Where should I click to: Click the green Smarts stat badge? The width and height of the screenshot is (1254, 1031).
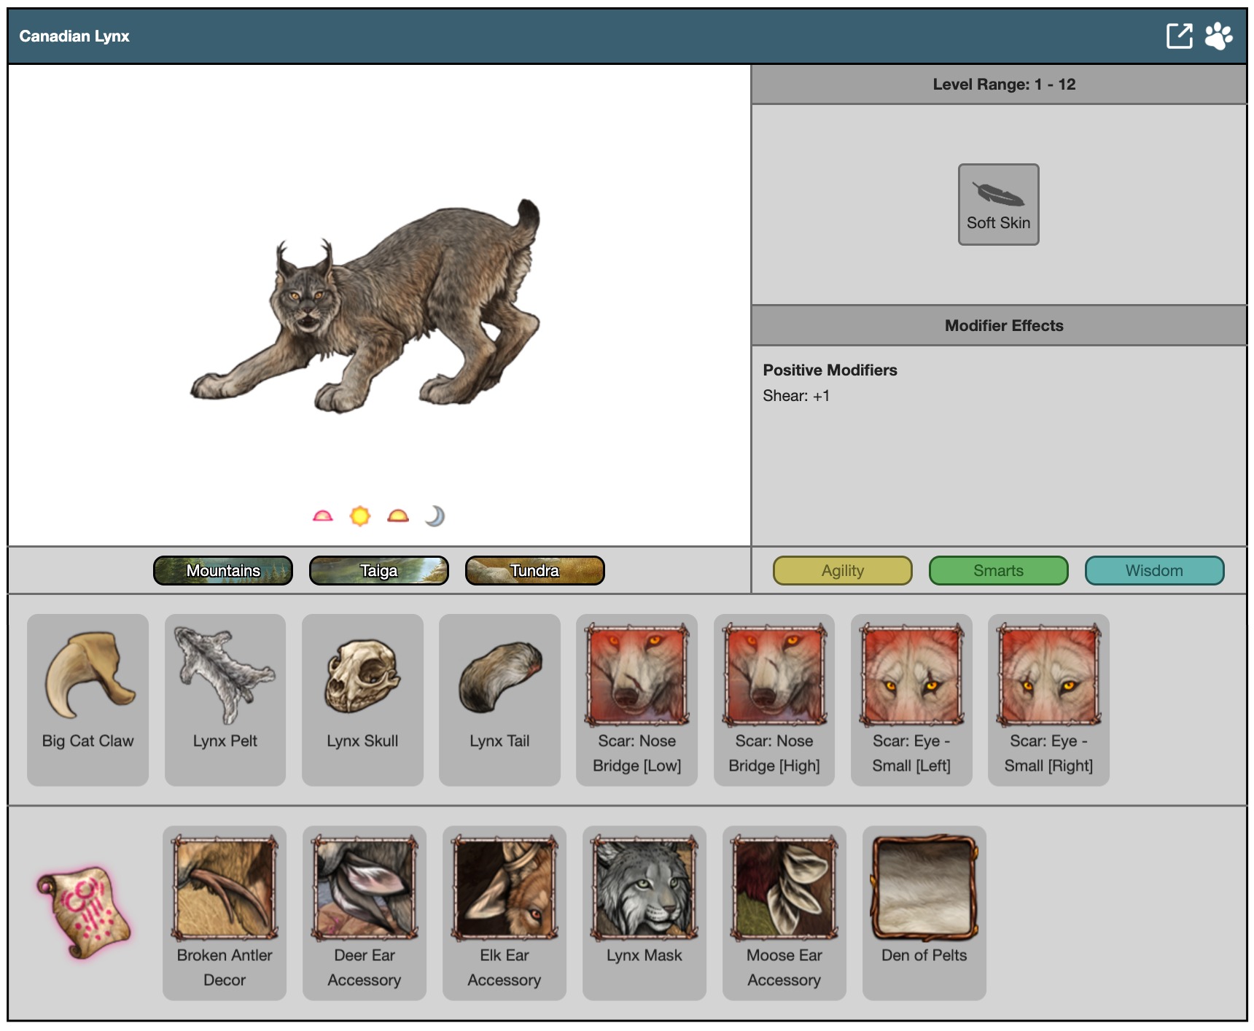pyautogui.click(x=998, y=570)
